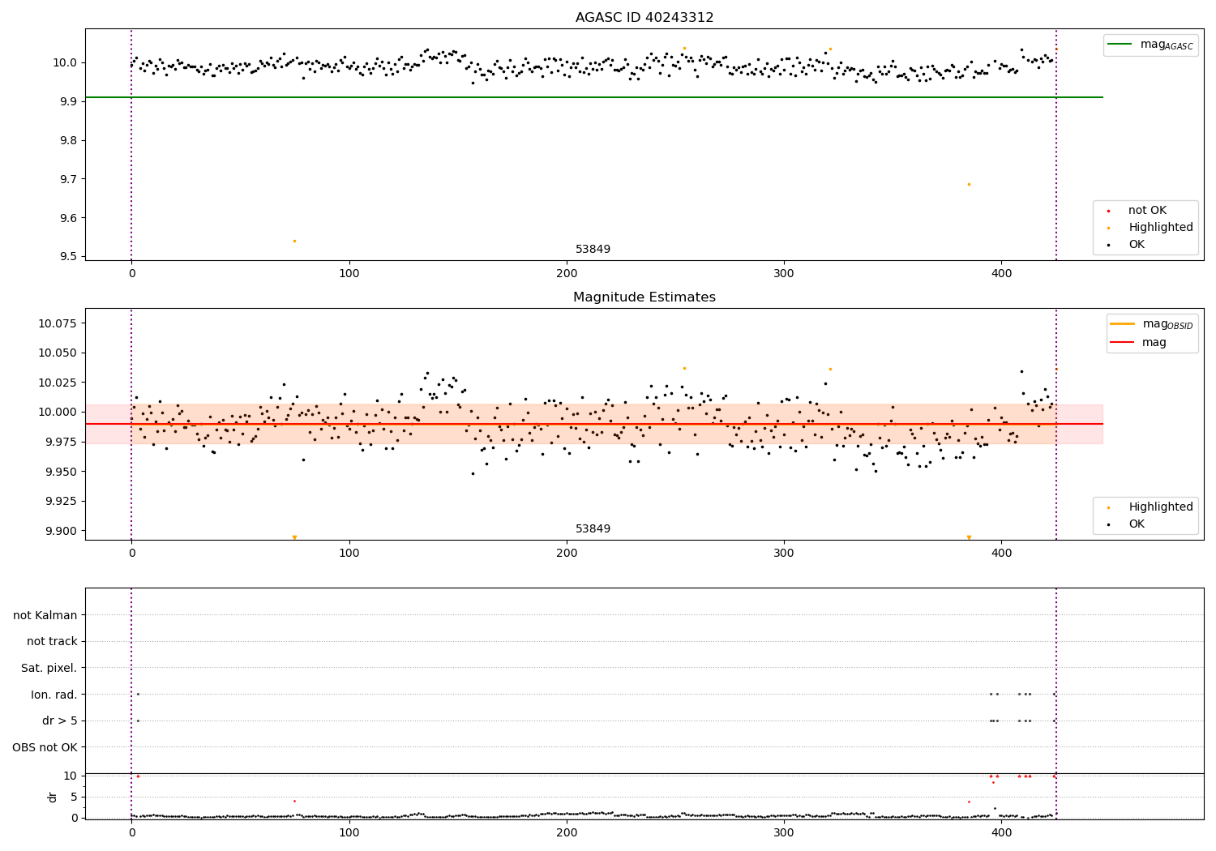Click the 'Sat. pixel.' row label
This screenshot has height=851, width=1216.
49,668
